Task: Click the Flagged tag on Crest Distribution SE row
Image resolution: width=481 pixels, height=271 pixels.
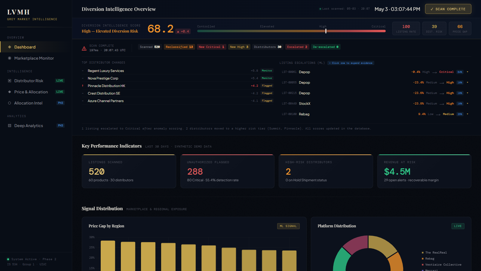Action: click(267, 93)
